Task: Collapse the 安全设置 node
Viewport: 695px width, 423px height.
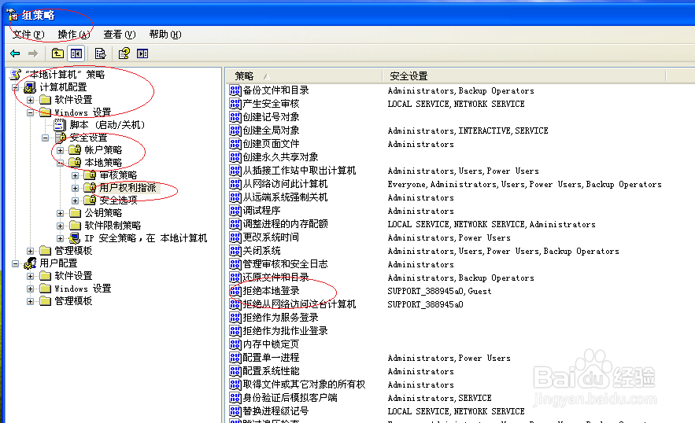Action: tap(45, 138)
